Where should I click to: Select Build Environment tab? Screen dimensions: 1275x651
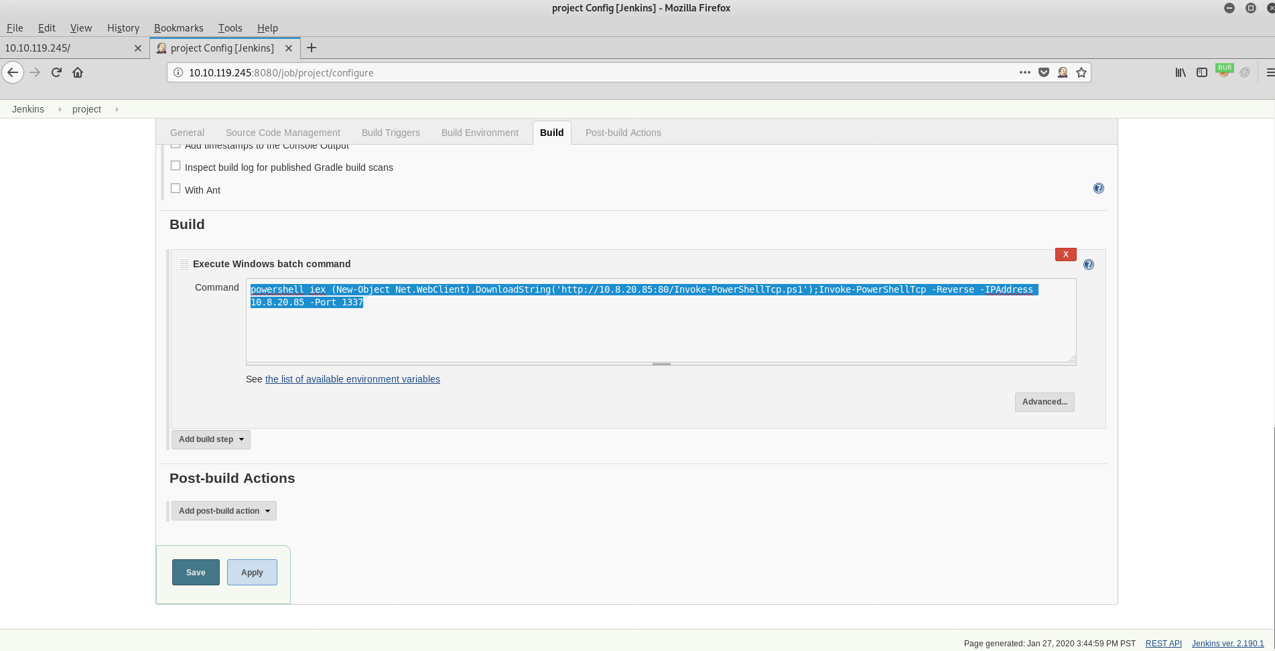pyautogui.click(x=480, y=133)
